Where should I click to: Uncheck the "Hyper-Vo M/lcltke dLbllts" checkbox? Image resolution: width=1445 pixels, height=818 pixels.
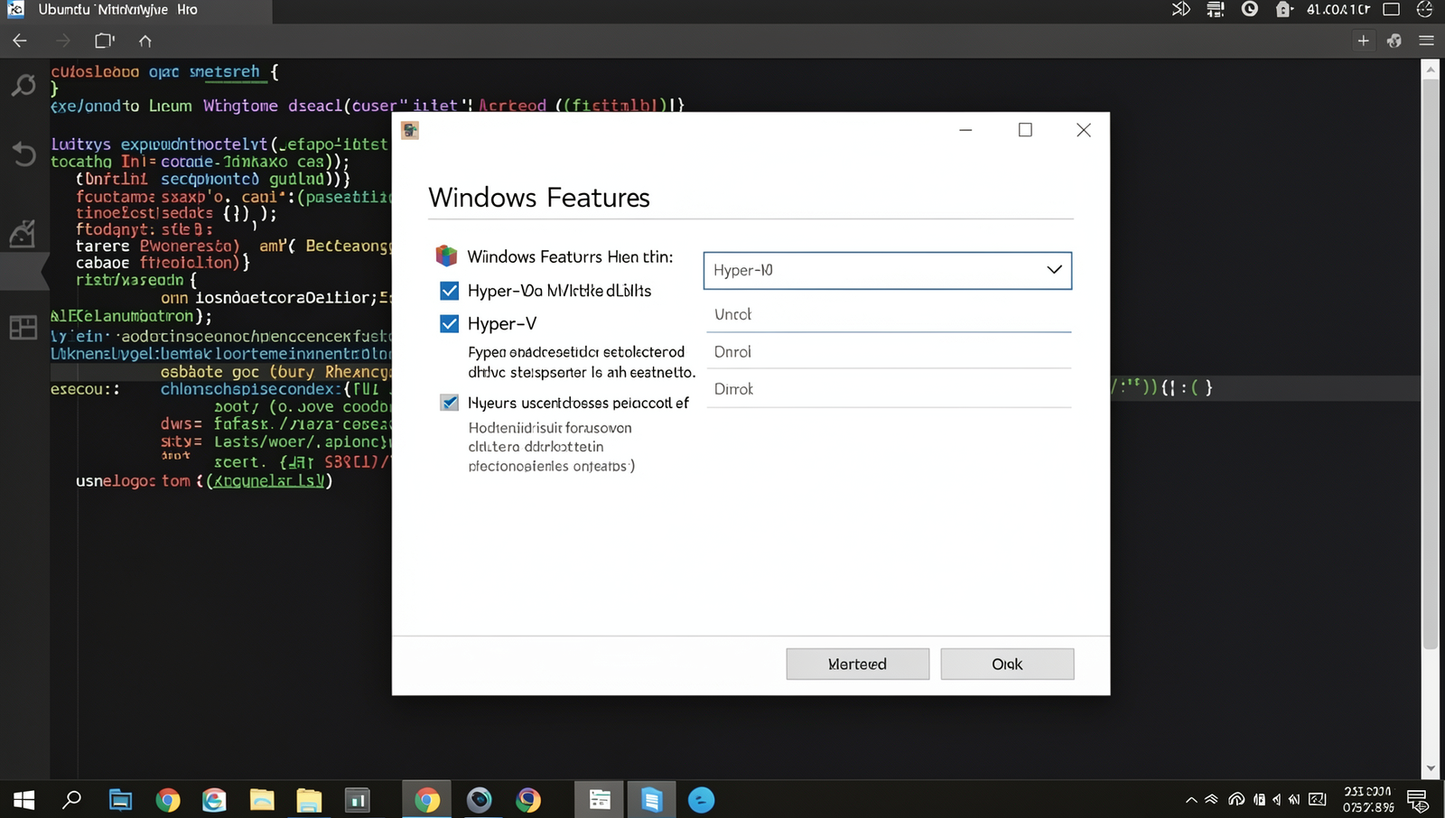(x=449, y=291)
